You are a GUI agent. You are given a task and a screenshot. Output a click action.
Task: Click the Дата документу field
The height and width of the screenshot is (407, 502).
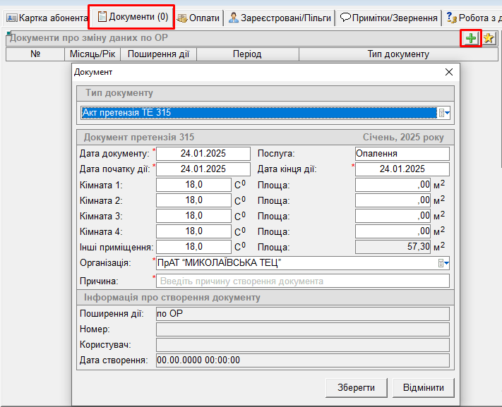(x=203, y=154)
